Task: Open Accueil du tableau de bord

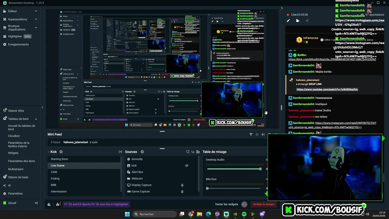Action: 22,127
